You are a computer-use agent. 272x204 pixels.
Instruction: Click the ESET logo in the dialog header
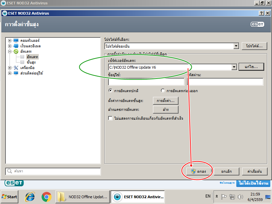(257, 24)
